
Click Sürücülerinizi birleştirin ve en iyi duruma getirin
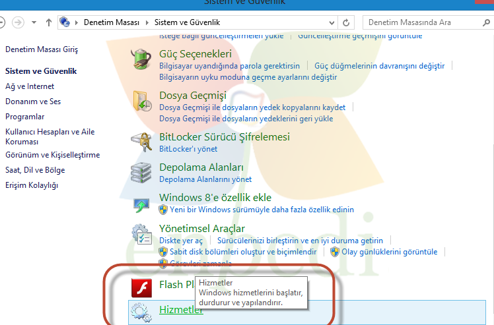coord(300,241)
